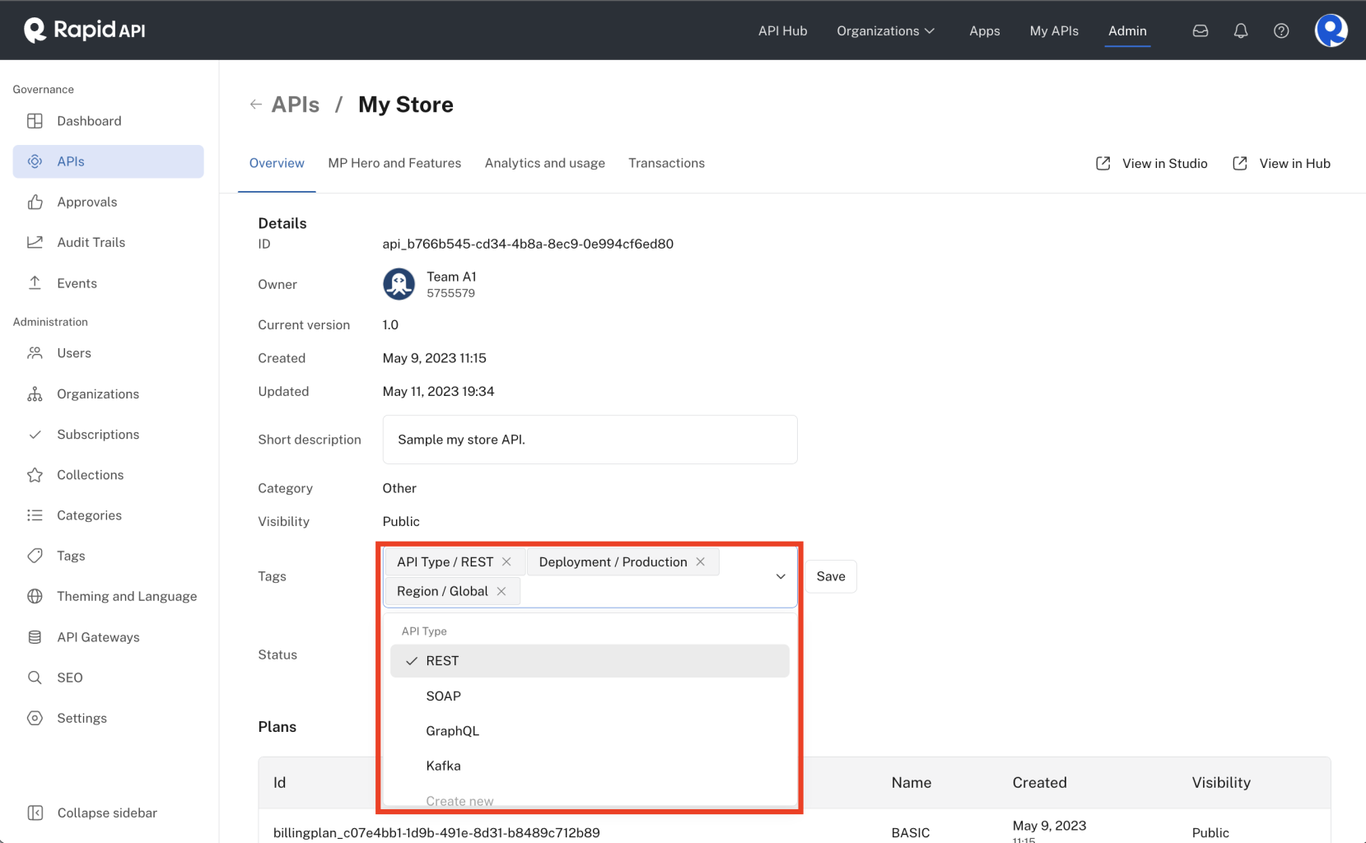This screenshot has width=1366, height=843.
Task: Click the Name column header
Action: pyautogui.click(x=911, y=783)
